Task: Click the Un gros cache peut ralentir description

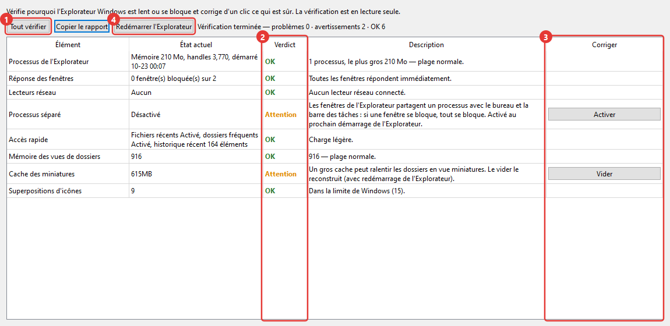Action: pyautogui.click(x=414, y=174)
